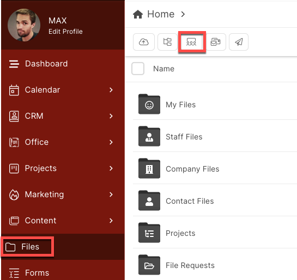Click the paper plane send icon
The width and height of the screenshot is (297, 280).
[239, 42]
